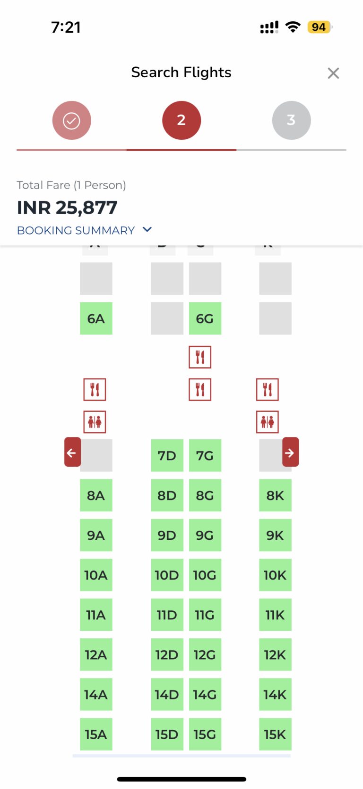The image size is (363, 789).
Task: Select seat 8K
Action: (x=275, y=495)
